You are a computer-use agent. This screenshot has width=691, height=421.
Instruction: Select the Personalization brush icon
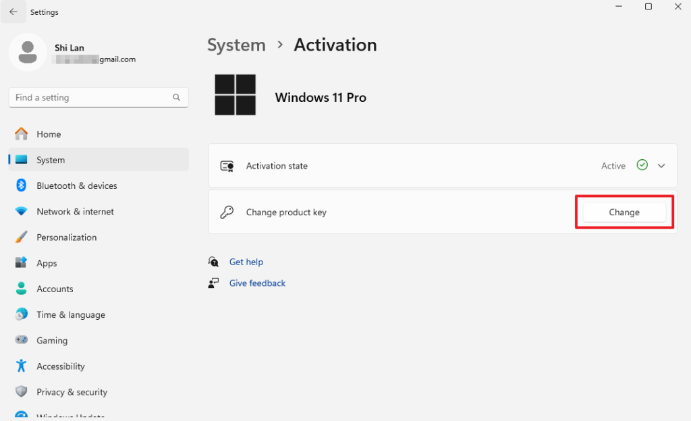[x=21, y=237]
